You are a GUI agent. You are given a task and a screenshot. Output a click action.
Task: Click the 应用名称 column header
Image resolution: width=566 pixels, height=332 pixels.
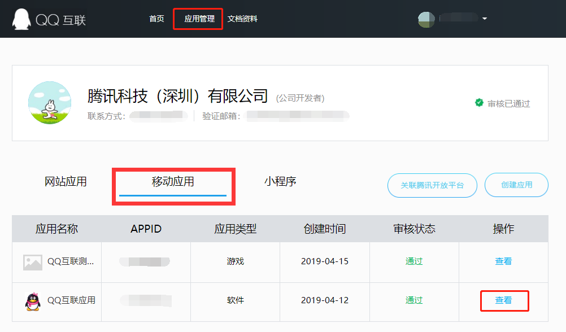pyautogui.click(x=56, y=229)
